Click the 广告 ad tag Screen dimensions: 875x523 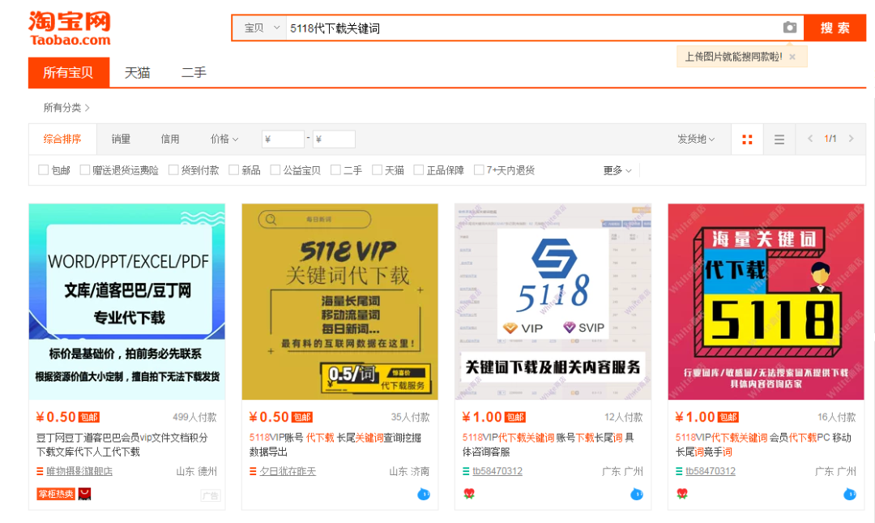click(211, 495)
